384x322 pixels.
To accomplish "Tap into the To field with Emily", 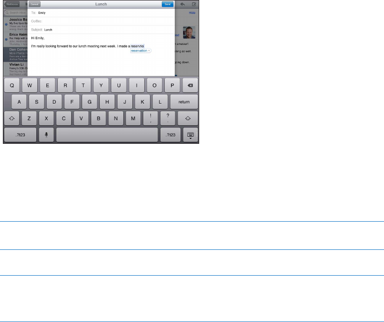I will (101, 13).
